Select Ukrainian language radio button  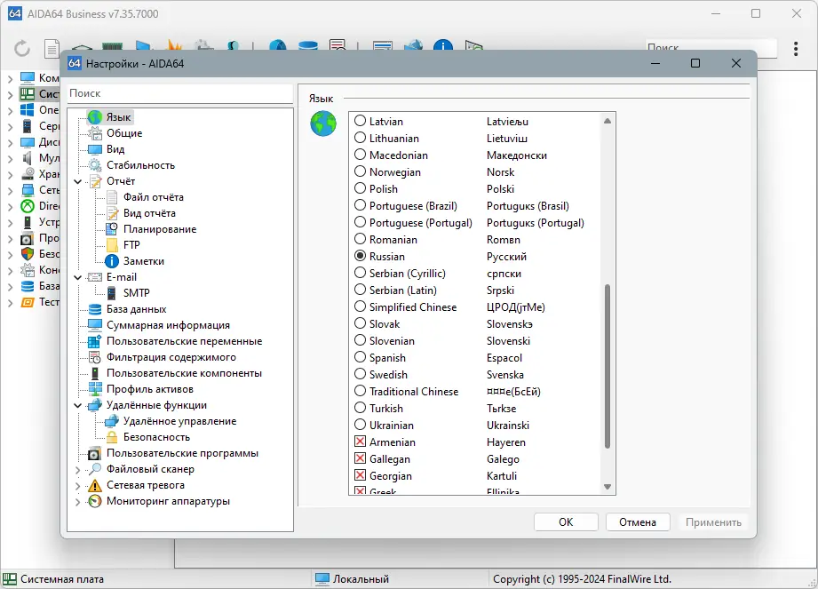click(x=360, y=425)
